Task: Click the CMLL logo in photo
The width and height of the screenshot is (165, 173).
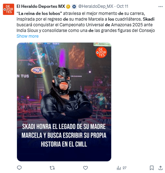Action: [38, 70]
